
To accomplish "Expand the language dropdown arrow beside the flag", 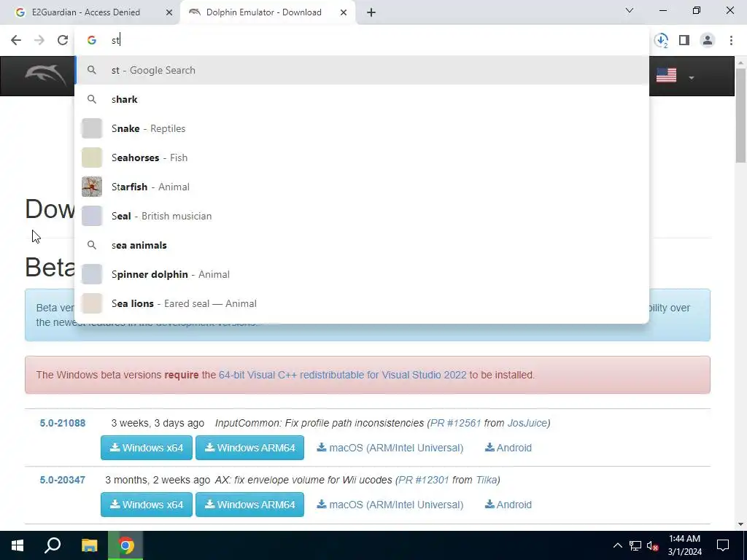I will point(692,77).
